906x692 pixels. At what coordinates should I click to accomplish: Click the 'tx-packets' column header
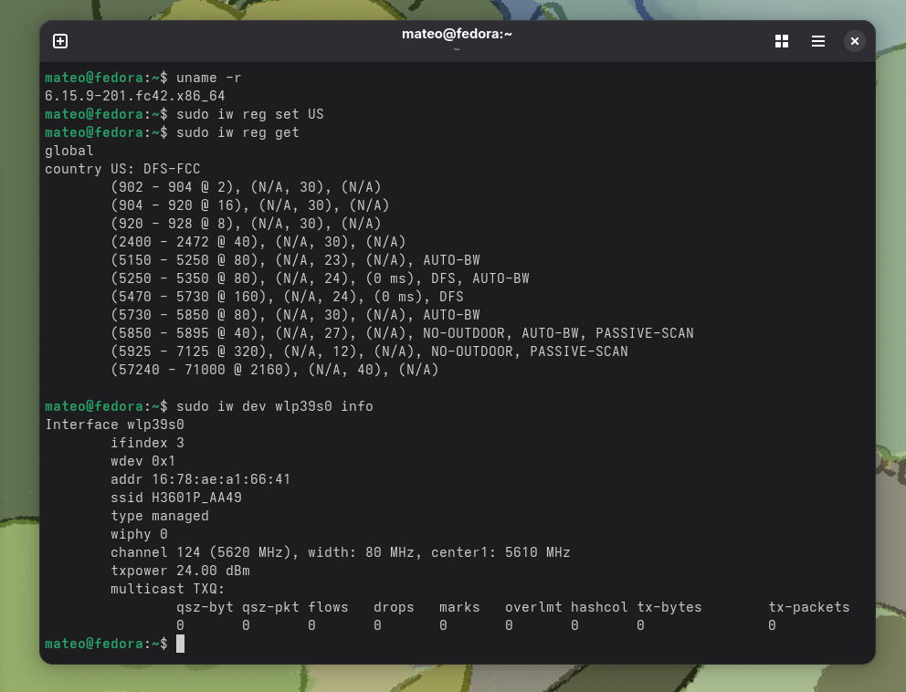click(x=808, y=608)
